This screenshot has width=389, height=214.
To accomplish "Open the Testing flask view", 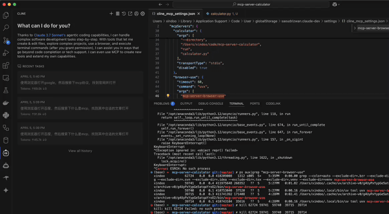I will 6,90.
